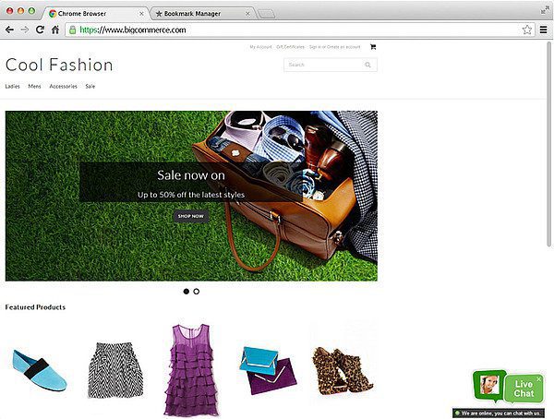Open the shopping cart icon
This screenshot has height=419, width=554.
point(373,46)
